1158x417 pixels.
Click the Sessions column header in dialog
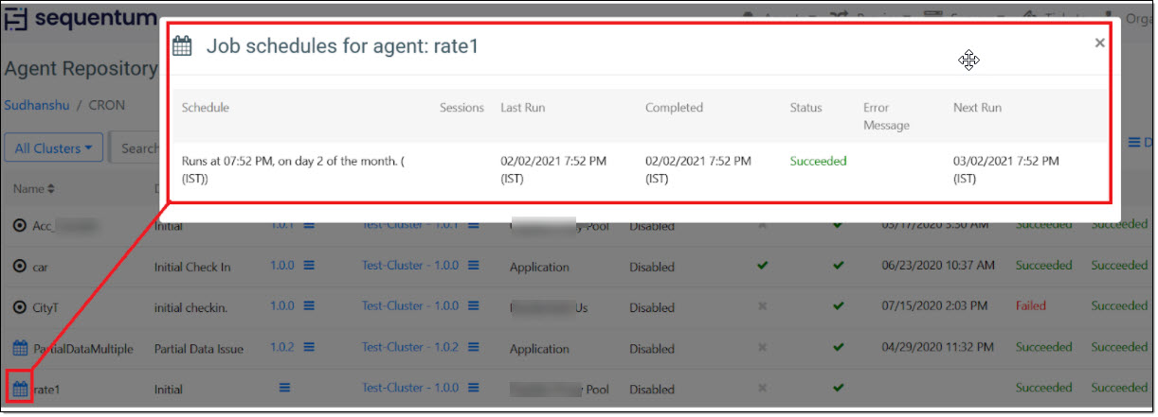[x=461, y=108]
